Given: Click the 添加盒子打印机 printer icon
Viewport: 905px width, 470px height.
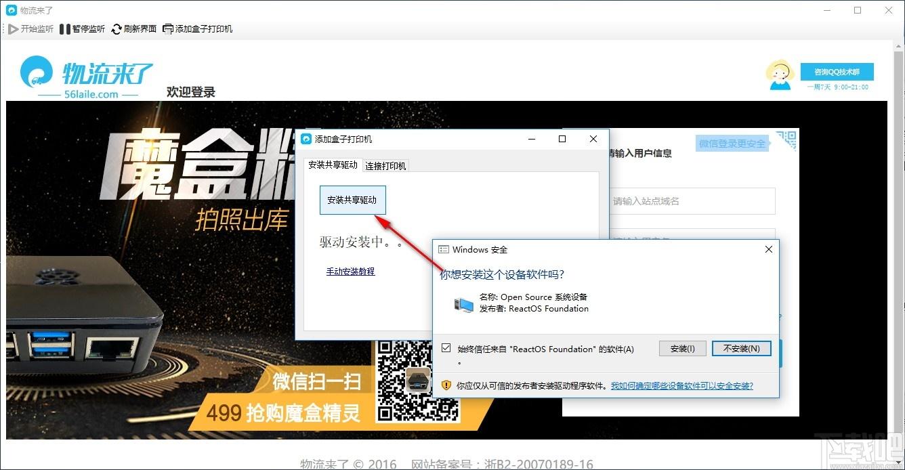Looking at the screenshot, I should click(x=168, y=29).
